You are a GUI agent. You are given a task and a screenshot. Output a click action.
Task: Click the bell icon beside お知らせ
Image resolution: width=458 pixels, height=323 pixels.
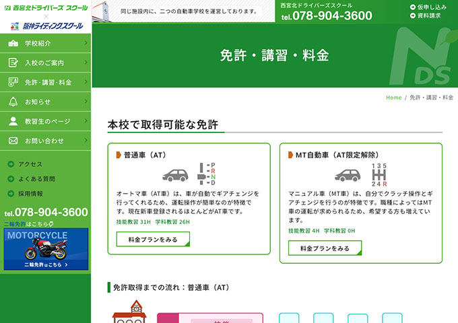(13, 102)
